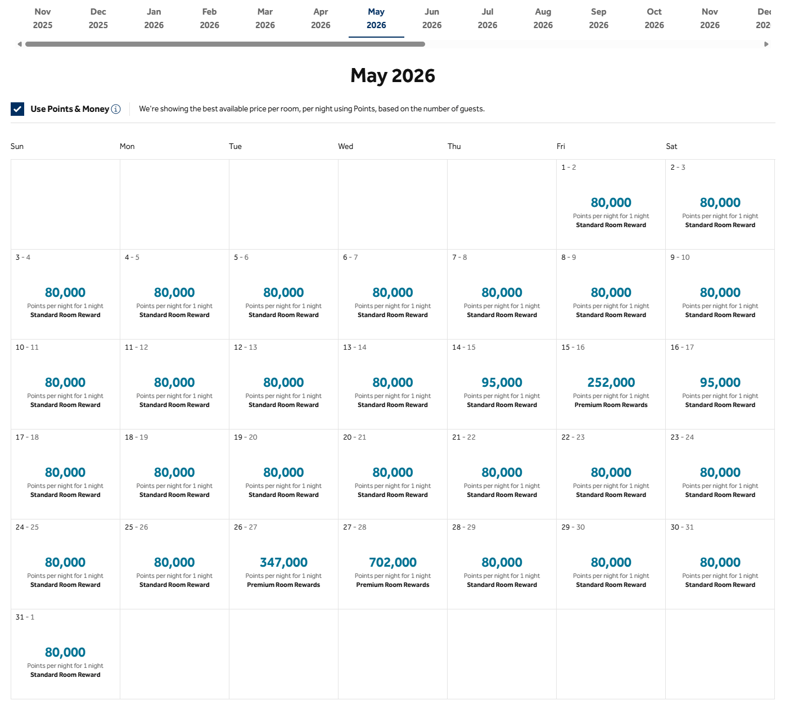
Task: Open the Jan 2026 month tab
Action: (154, 18)
